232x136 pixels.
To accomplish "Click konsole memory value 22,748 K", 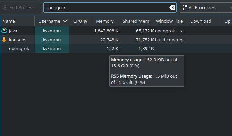I will point(109,40).
